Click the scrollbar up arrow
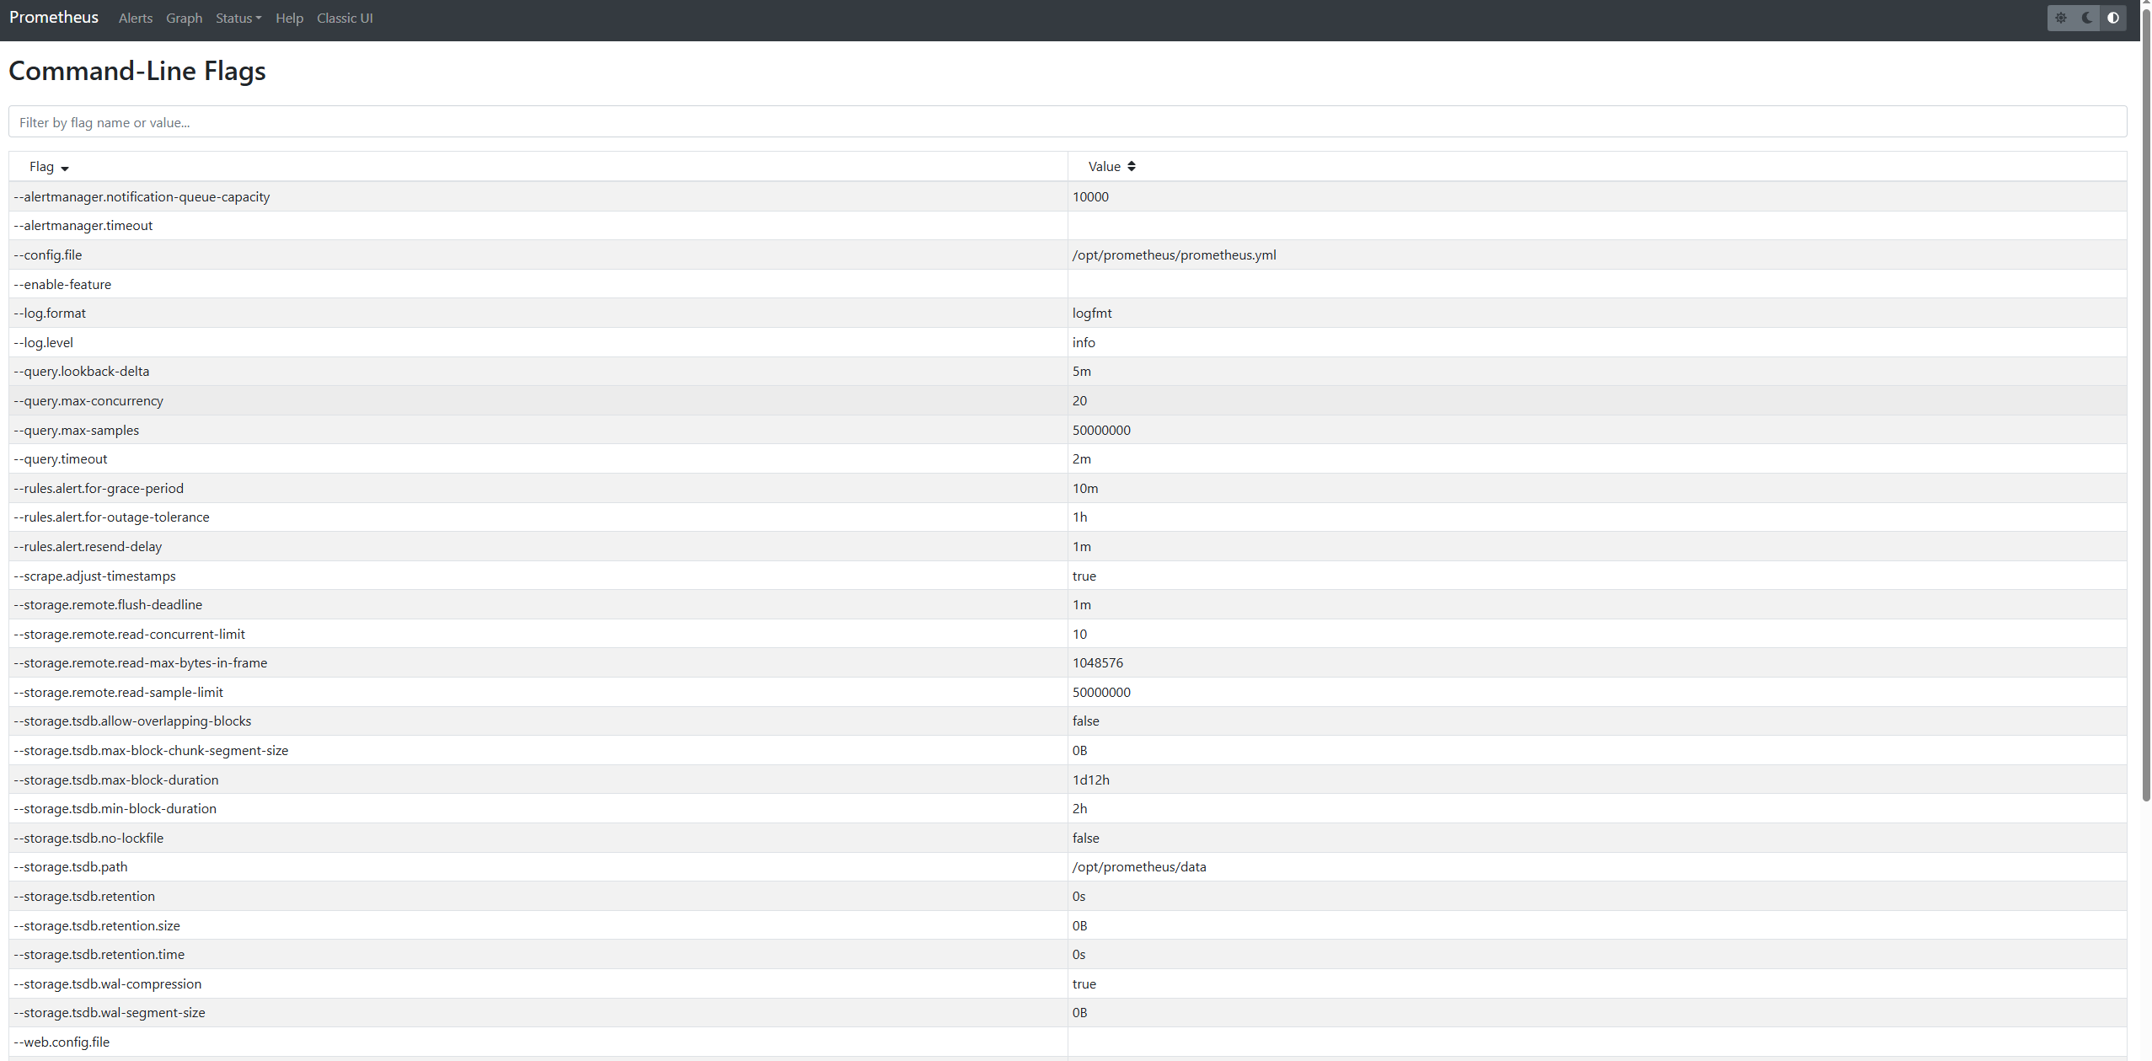Image resolution: width=2152 pixels, height=1061 pixels. pos(2146,4)
